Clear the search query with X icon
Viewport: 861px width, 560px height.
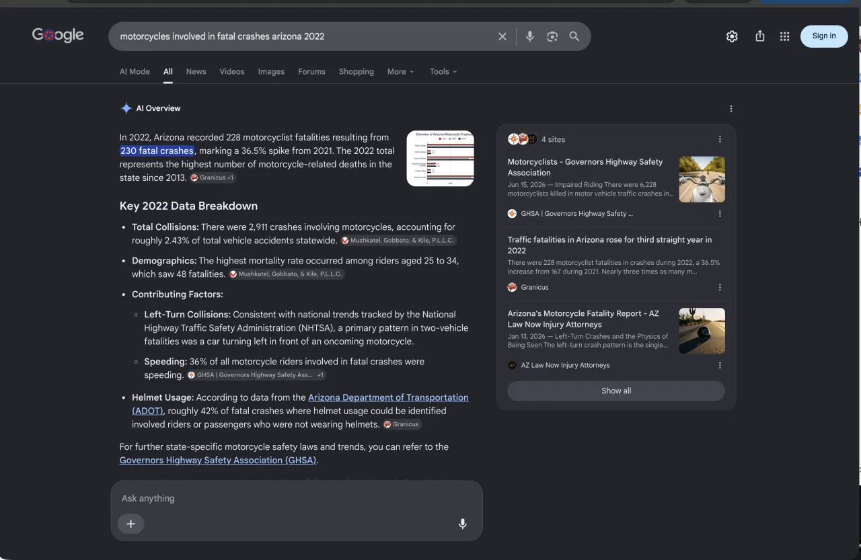click(x=502, y=36)
